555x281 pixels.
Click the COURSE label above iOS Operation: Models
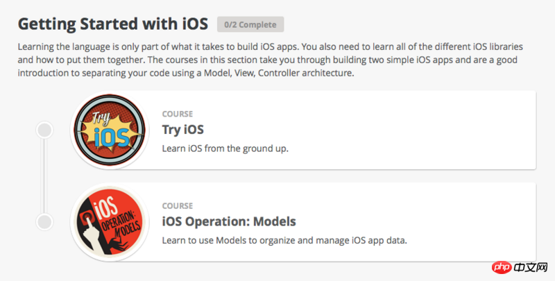[x=178, y=206]
